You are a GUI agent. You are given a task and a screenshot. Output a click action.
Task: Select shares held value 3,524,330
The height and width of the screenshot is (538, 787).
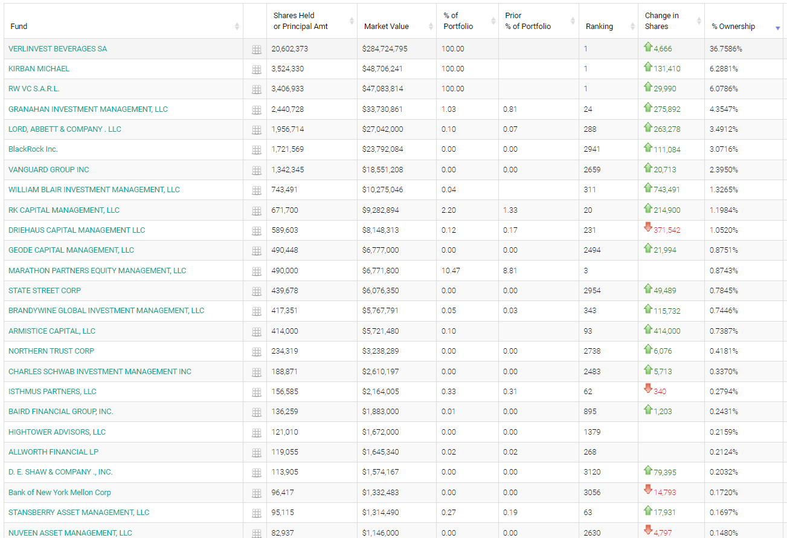click(x=287, y=68)
